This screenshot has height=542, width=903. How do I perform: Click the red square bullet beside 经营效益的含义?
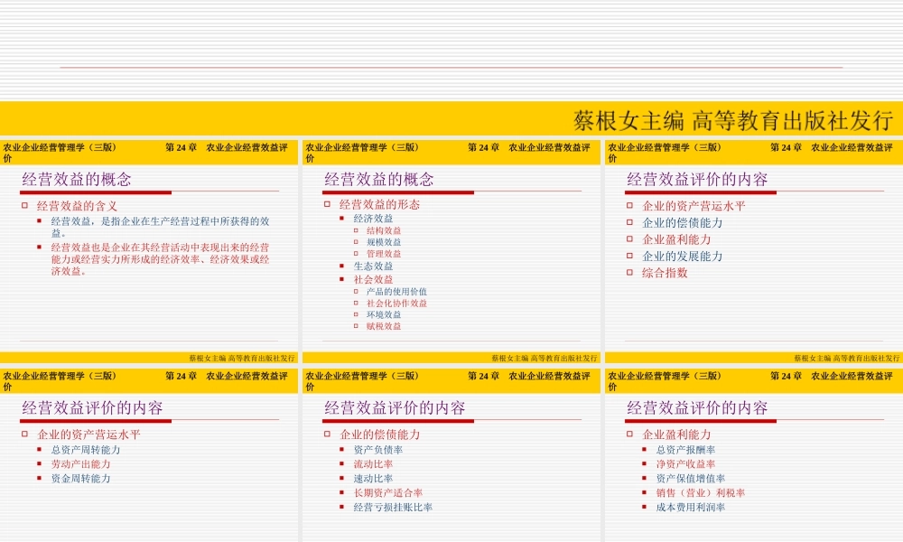click(23, 206)
